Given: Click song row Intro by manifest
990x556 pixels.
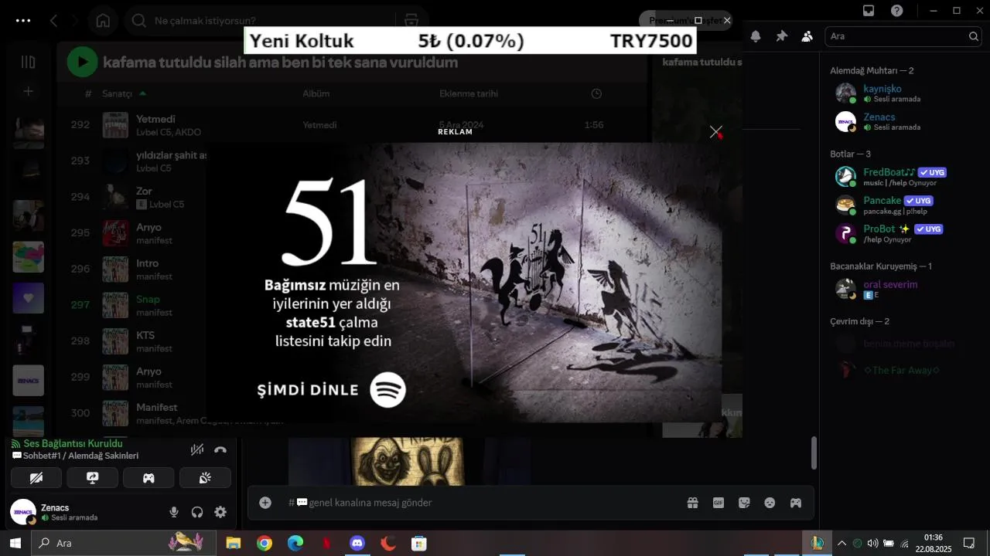Looking at the screenshot, I should pyautogui.click(x=352, y=269).
